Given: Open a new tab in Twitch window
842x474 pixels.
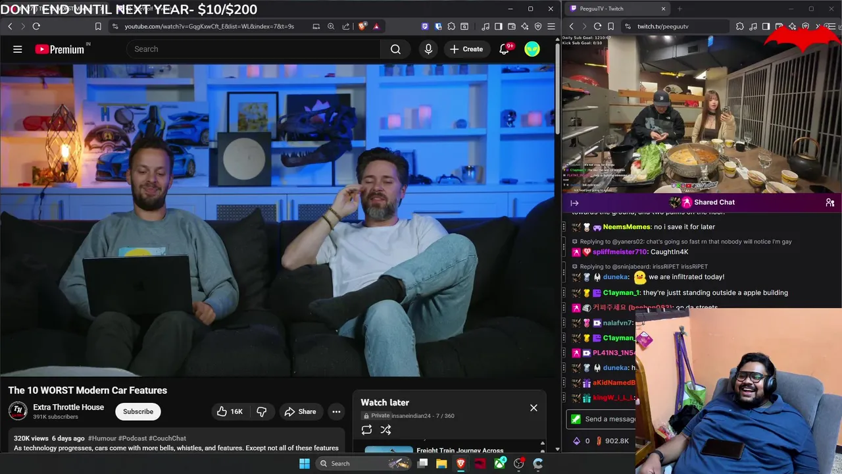Looking at the screenshot, I should click(680, 9).
